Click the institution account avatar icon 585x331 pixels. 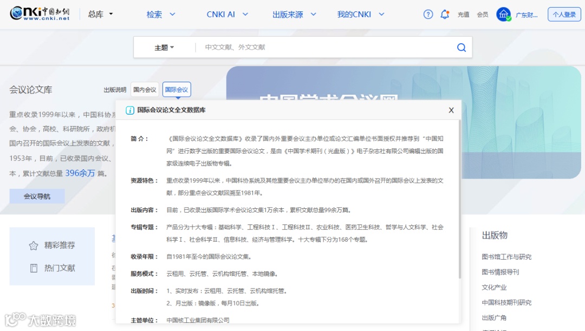point(503,15)
